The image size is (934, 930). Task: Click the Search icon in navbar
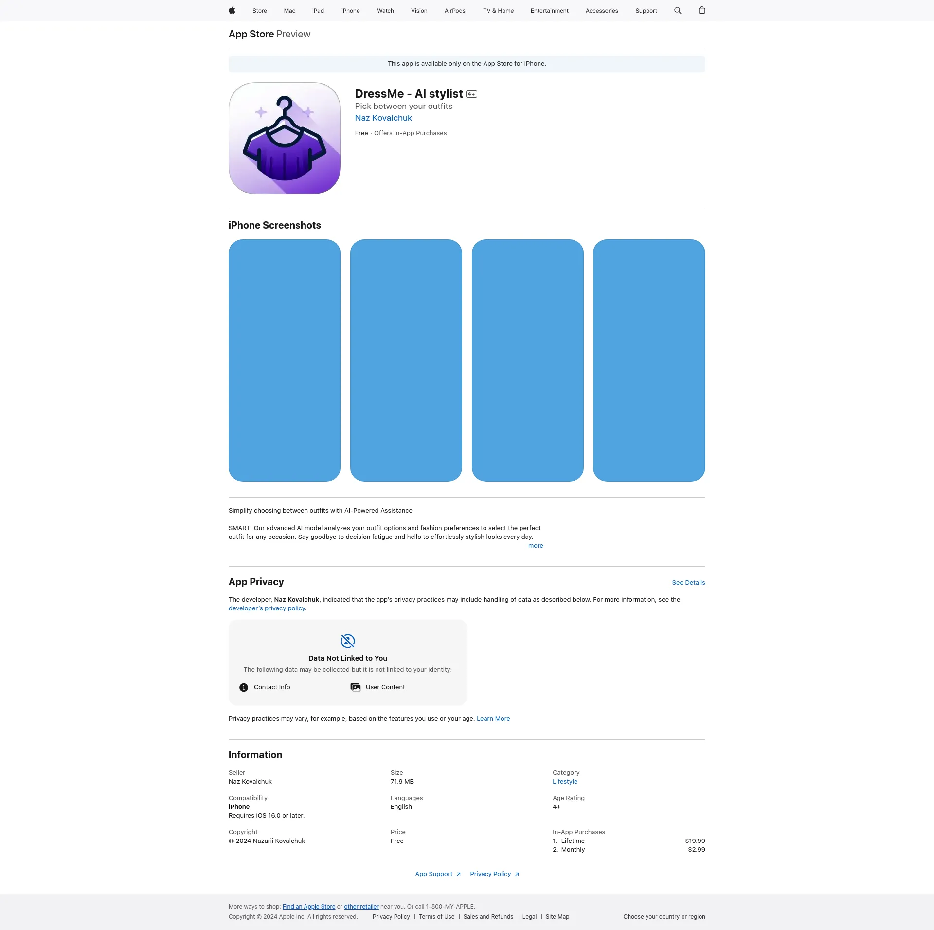(678, 10)
